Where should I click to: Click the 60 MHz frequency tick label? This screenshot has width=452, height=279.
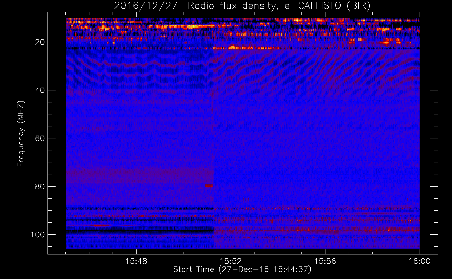click(x=40, y=138)
